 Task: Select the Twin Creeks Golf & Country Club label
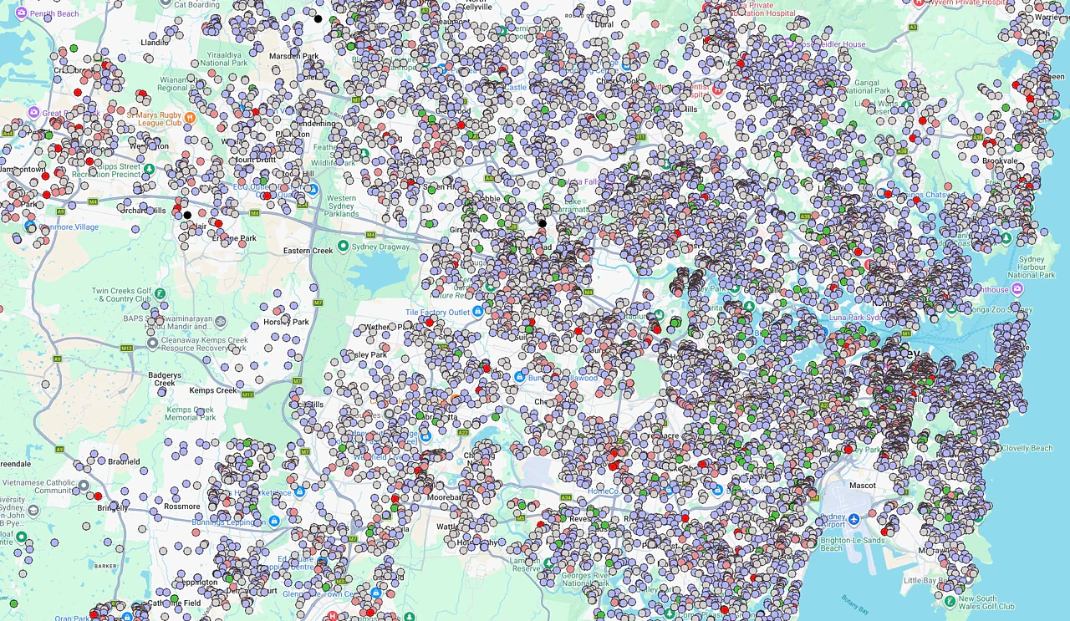pyautogui.click(x=122, y=295)
